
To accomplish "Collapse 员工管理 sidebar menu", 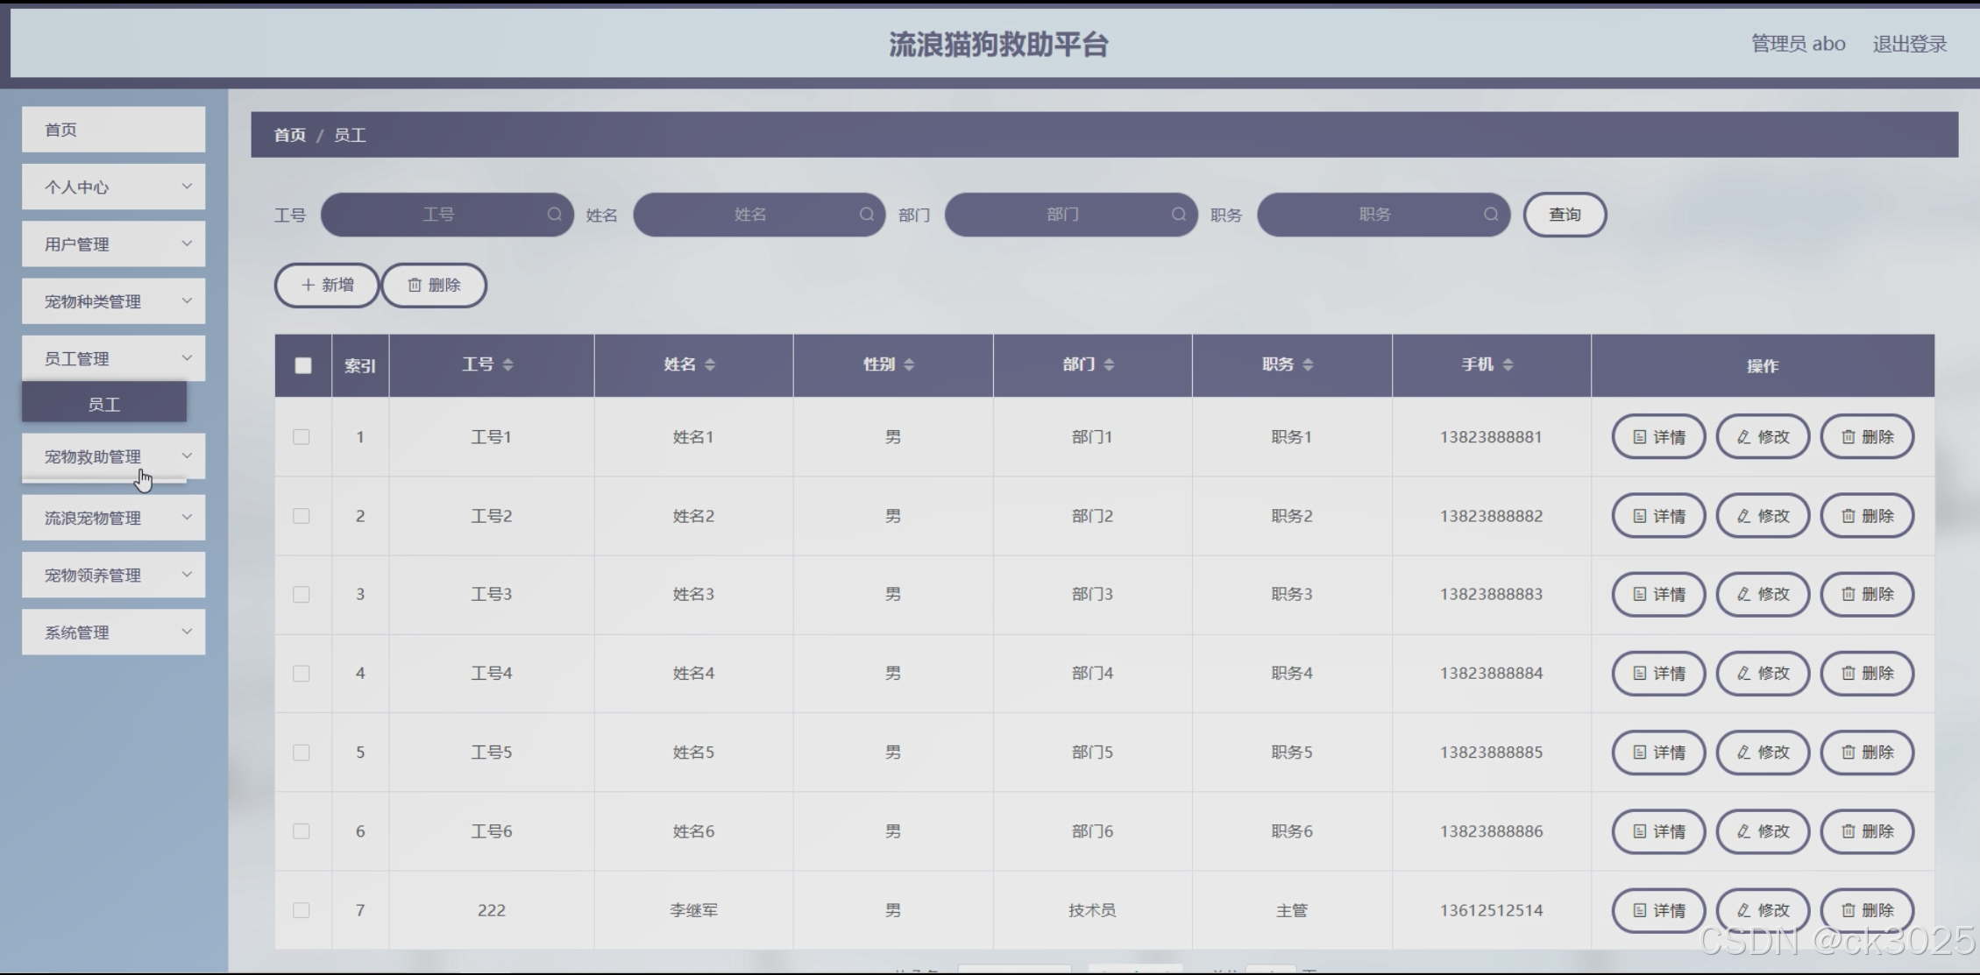I will click(113, 358).
